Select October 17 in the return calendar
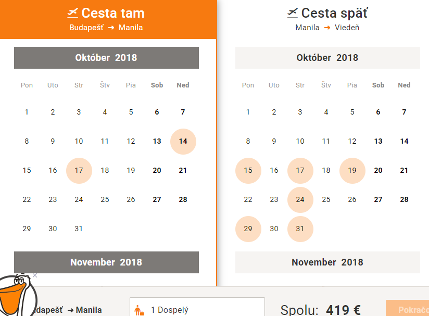 tap(300, 171)
